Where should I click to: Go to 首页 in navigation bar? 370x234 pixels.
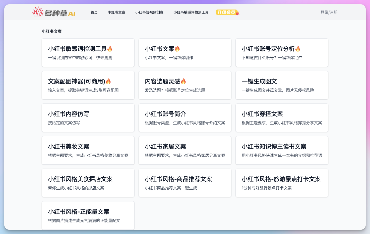click(x=94, y=12)
